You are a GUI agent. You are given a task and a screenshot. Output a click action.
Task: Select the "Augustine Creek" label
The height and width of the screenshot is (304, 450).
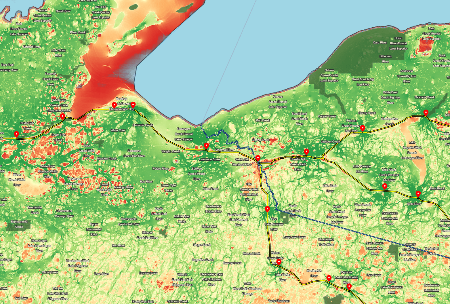coord(203,260)
